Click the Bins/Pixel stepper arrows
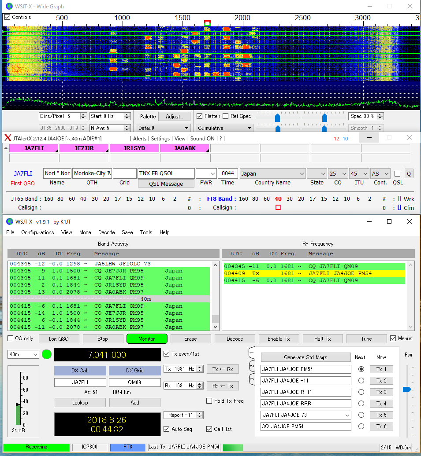Image resolution: width=421 pixels, height=456 pixels. [x=83, y=116]
